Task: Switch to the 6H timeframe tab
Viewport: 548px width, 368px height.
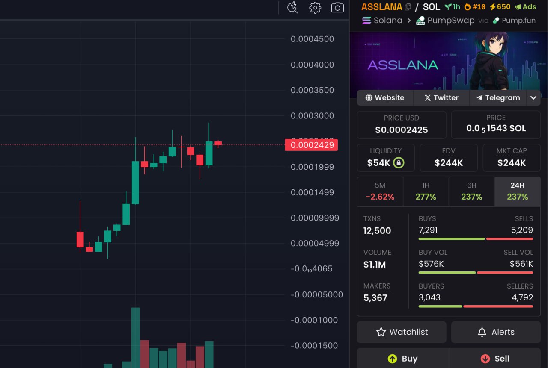Action: pyautogui.click(x=472, y=191)
